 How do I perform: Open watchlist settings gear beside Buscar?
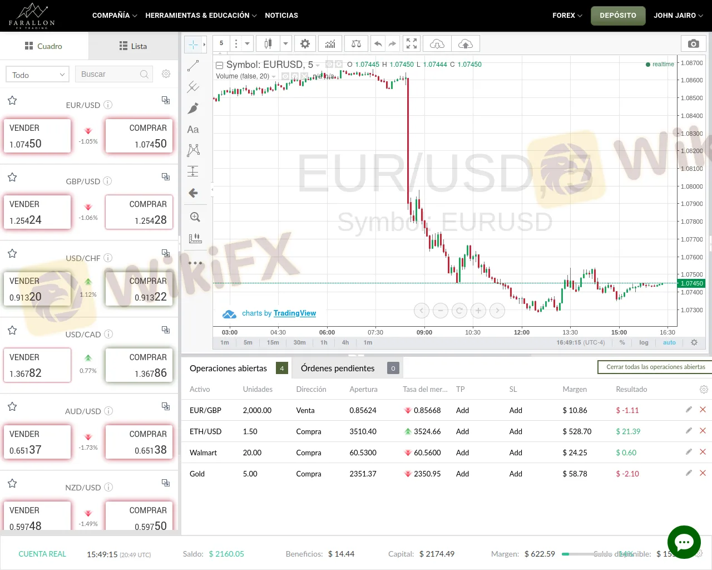point(166,74)
